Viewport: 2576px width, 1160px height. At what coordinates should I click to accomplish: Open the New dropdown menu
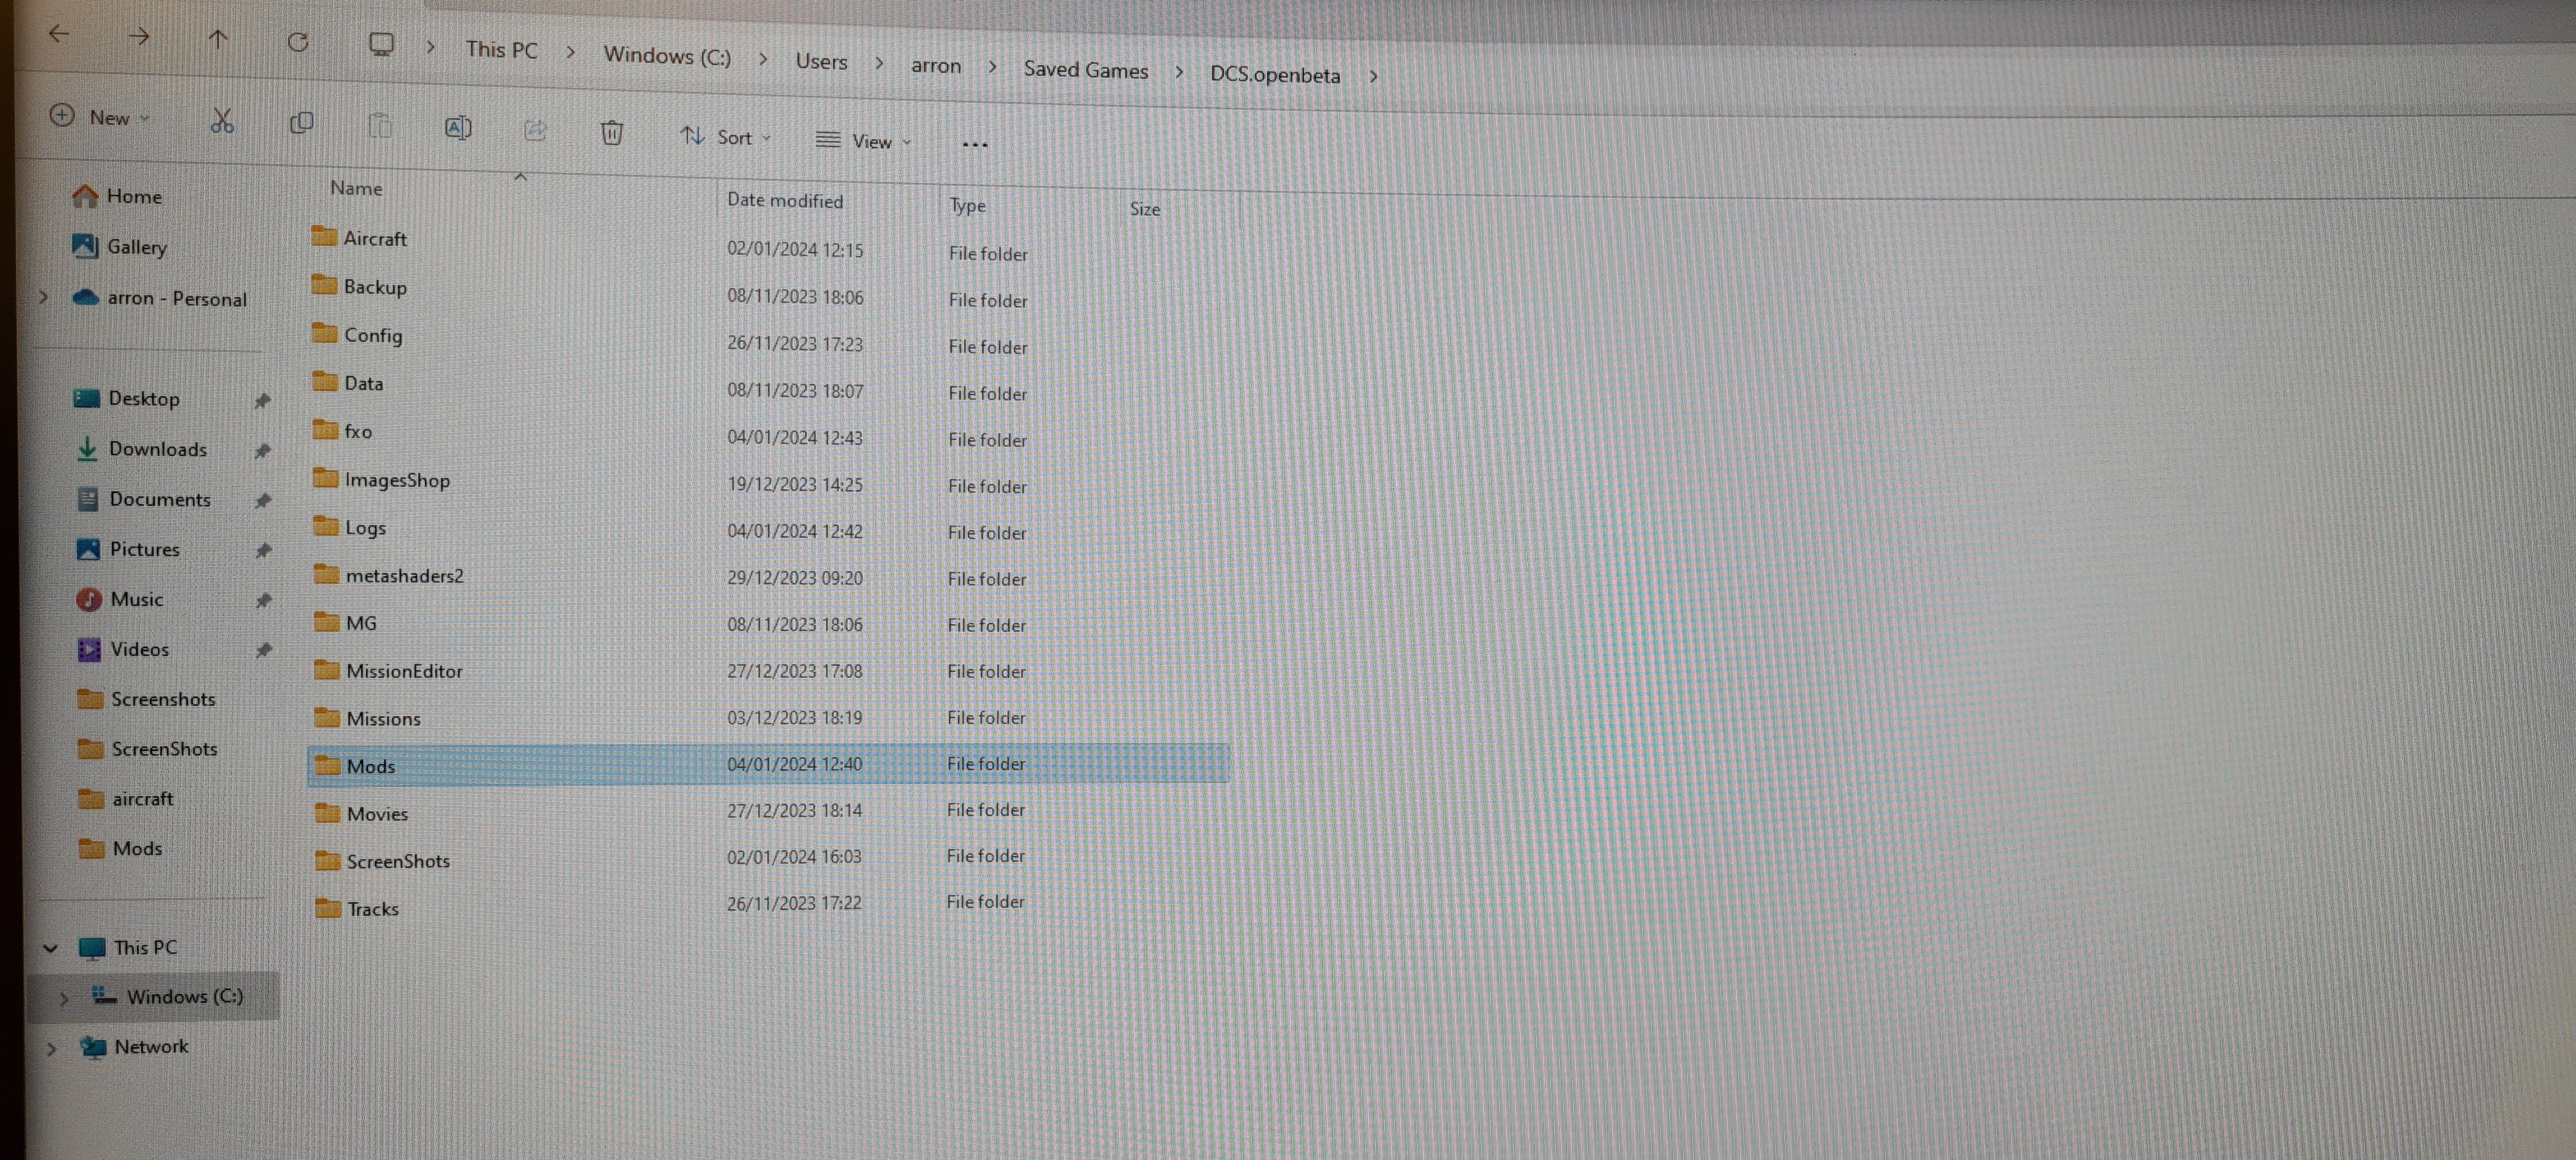100,117
